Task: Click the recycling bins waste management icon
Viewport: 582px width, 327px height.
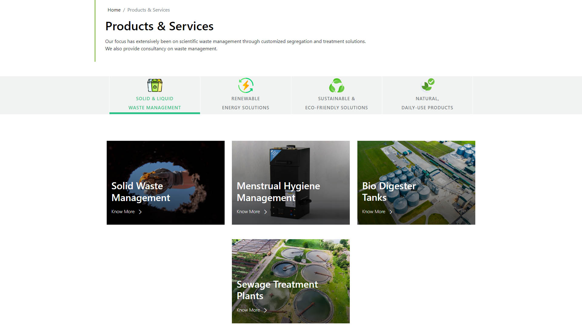Action: [155, 85]
